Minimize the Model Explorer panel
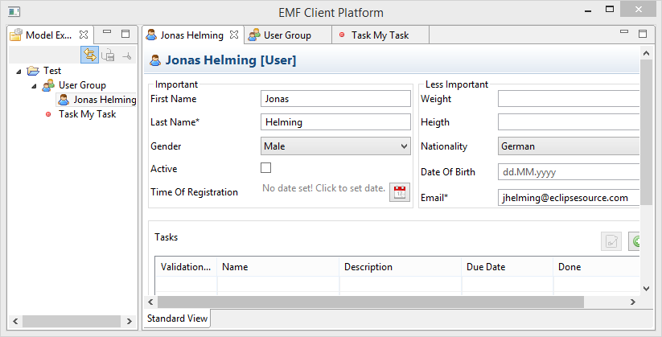The width and height of the screenshot is (662, 337). click(x=107, y=31)
